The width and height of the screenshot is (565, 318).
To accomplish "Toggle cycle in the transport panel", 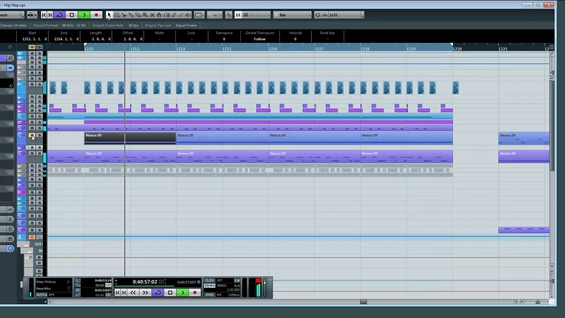I will pyautogui.click(x=158, y=292).
